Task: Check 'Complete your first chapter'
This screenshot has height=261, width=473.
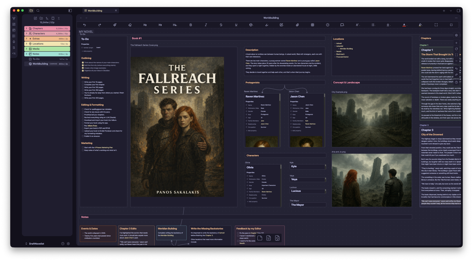Action: click(83, 85)
